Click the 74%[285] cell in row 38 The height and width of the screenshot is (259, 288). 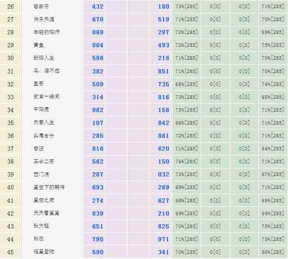(x=186, y=161)
